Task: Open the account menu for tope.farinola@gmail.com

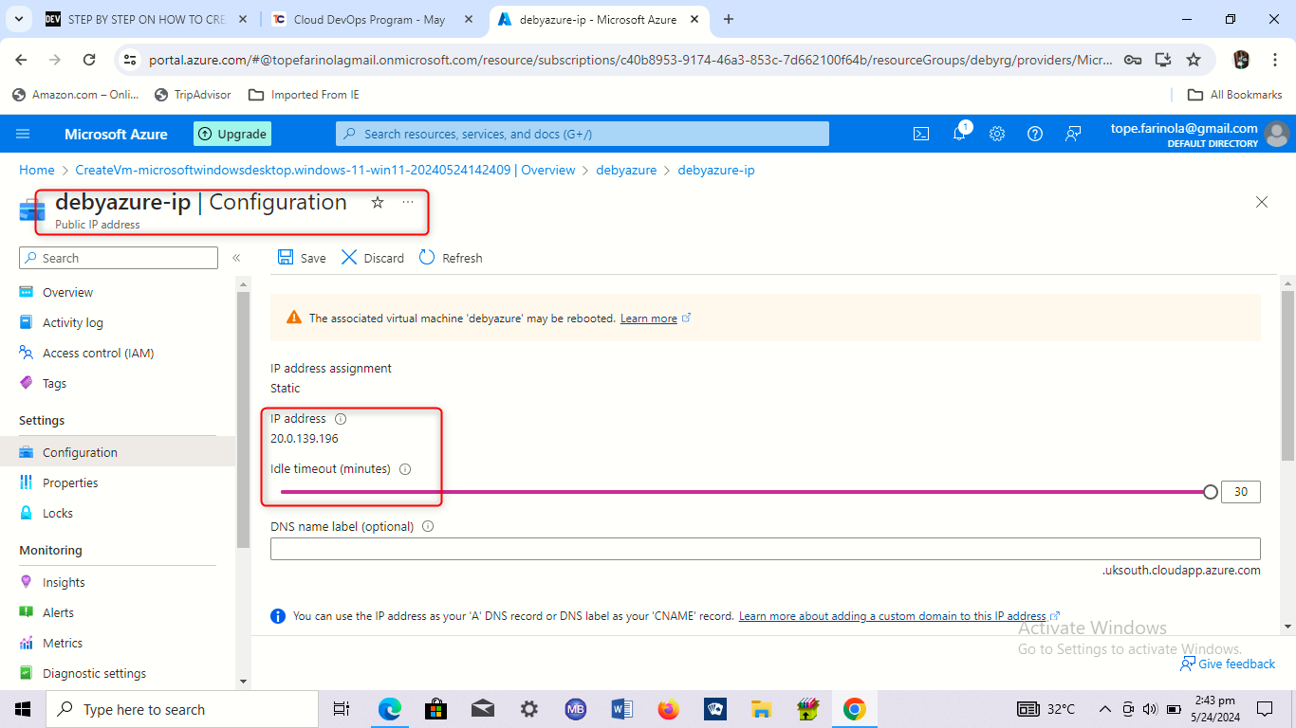Action: pos(1199,134)
